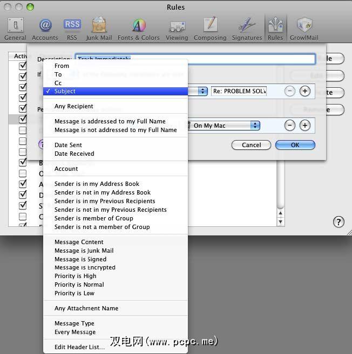Open General preferences pane
The height and width of the screenshot is (354, 352).
pos(15,29)
